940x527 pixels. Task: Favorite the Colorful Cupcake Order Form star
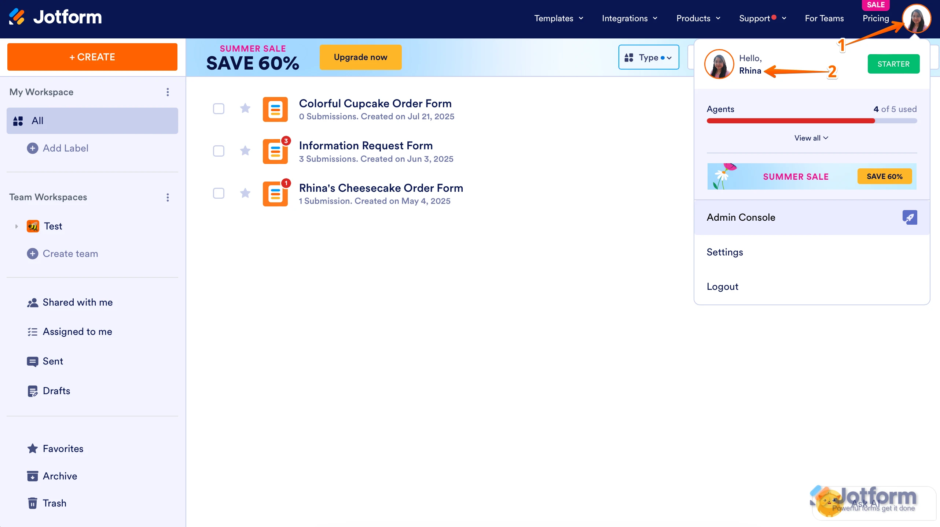[x=245, y=108]
